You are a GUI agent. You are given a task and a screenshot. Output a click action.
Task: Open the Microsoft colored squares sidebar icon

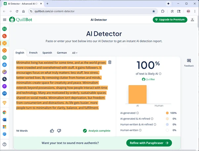4,127
